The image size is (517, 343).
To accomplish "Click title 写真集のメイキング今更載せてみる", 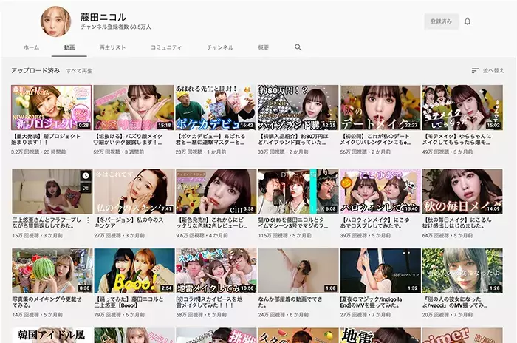I will (x=47, y=302).
